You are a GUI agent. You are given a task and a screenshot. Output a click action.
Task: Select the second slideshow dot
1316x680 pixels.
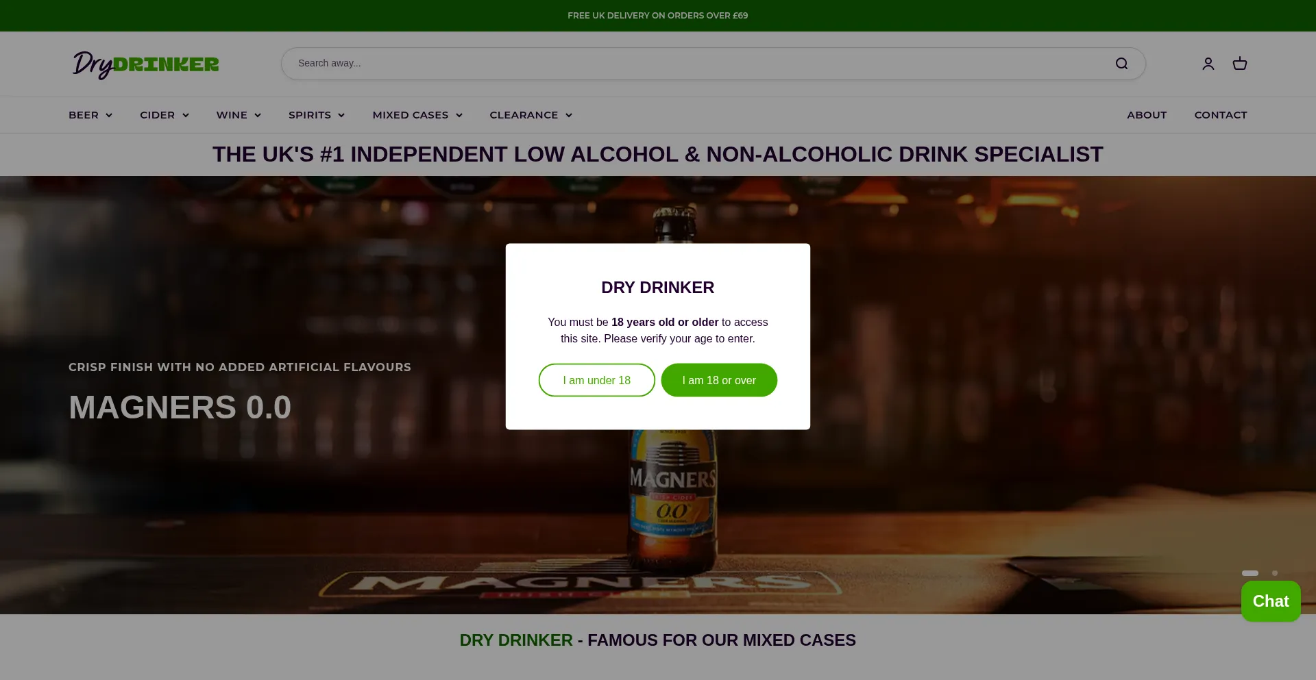pos(1275,573)
